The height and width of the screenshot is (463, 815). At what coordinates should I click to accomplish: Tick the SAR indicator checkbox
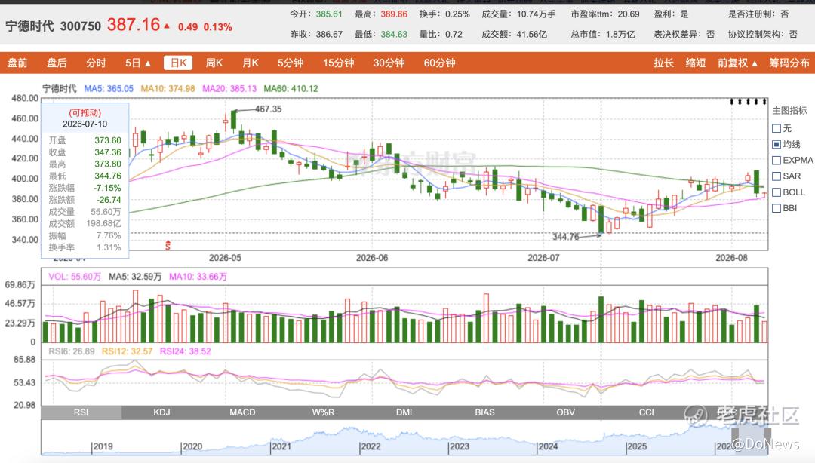coord(777,176)
